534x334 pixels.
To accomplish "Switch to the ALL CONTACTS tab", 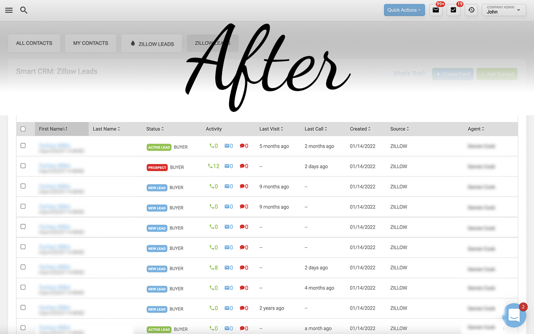I will click(x=34, y=43).
